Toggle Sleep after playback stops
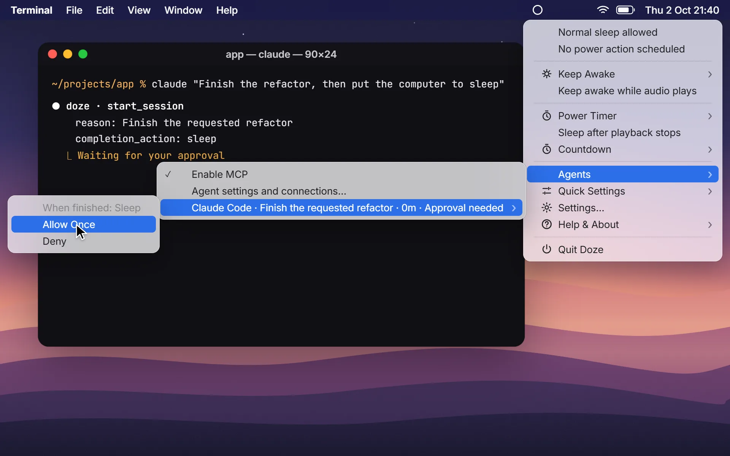The image size is (730, 456). [623, 133]
